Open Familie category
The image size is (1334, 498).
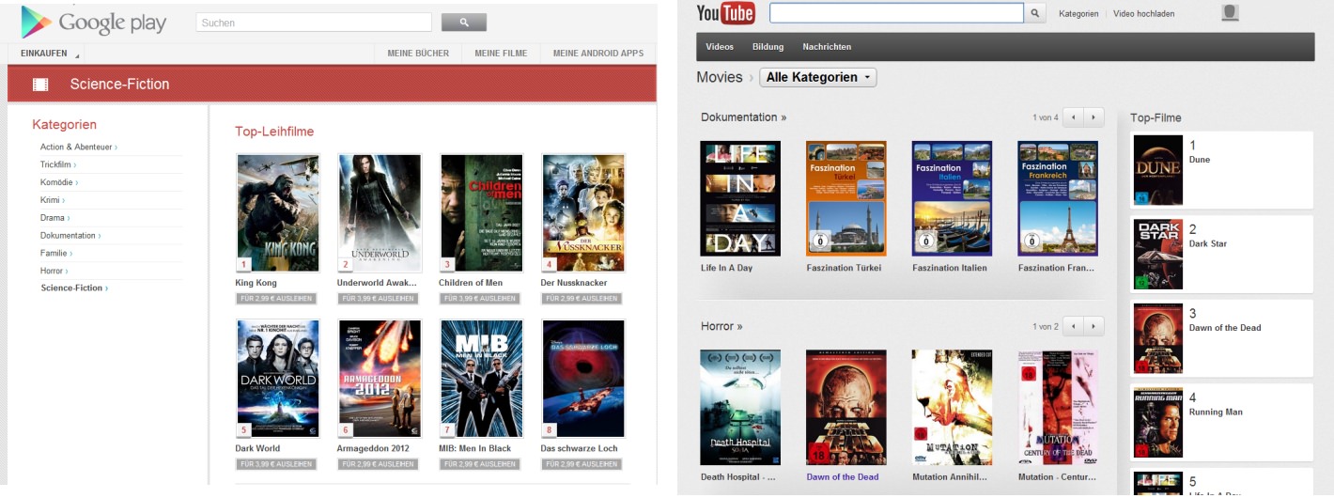(x=56, y=254)
